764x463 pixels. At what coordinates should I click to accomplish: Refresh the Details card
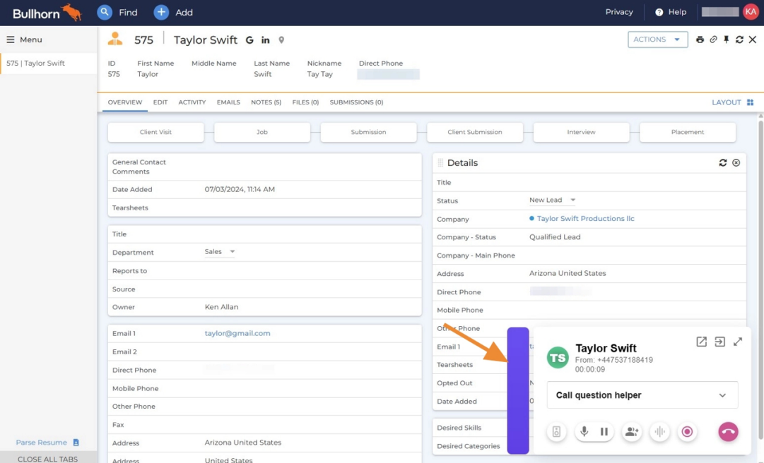722,162
